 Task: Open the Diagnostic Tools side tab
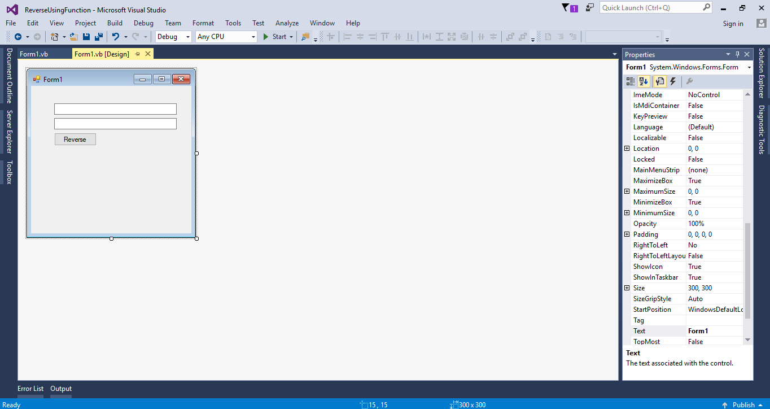[761, 129]
